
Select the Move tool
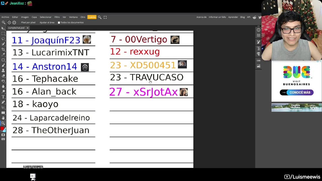[x=3, y=28]
